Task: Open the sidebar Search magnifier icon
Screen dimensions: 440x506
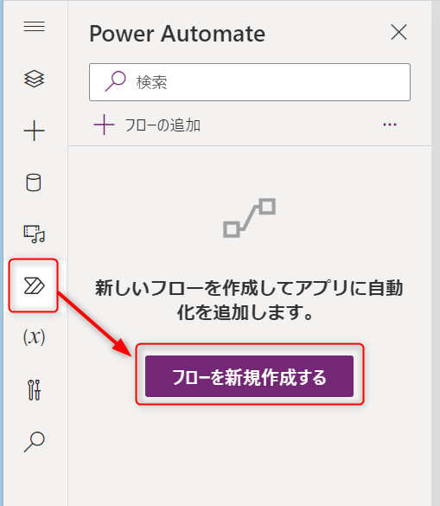Action: (35, 441)
